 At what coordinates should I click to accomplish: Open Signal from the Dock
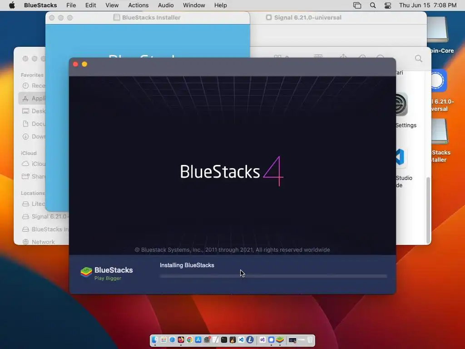click(272, 340)
